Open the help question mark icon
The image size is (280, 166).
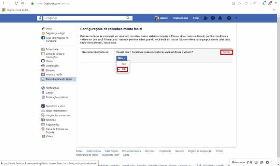coord(229,18)
